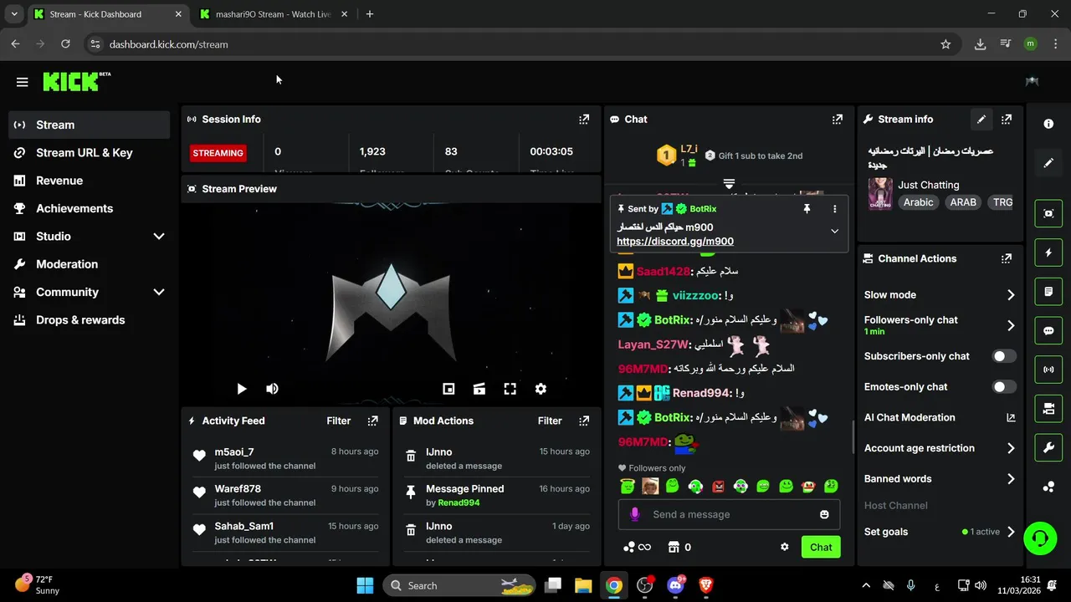Toggle theater mode on preview

point(479,389)
